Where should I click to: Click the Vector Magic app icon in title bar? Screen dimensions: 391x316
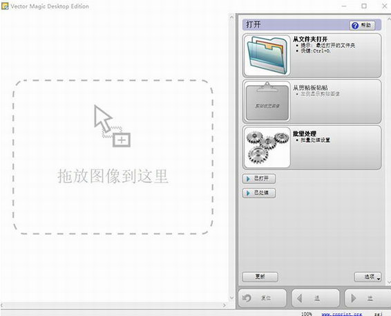point(5,6)
